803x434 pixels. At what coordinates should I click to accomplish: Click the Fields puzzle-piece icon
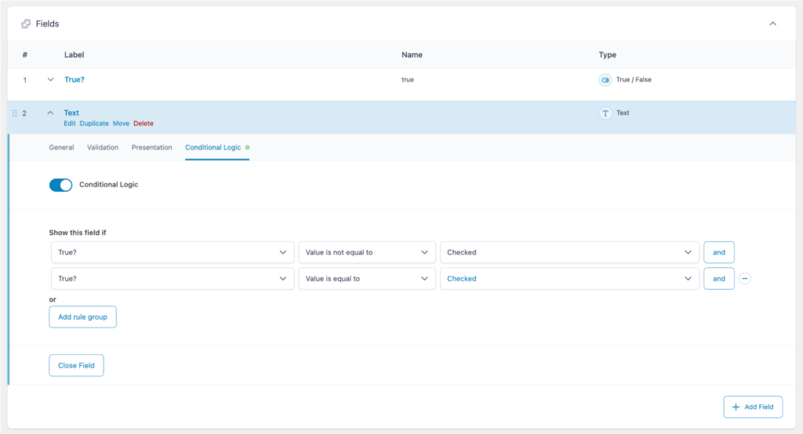pos(26,24)
